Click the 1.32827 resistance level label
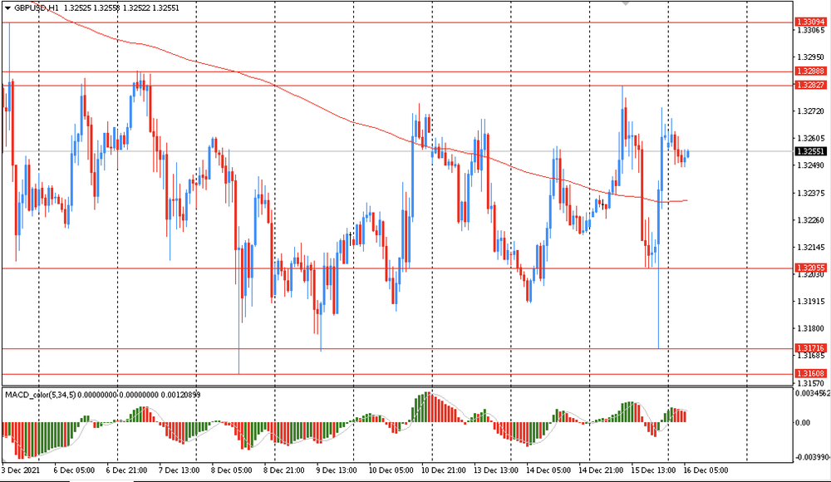The width and height of the screenshot is (831, 482). coord(809,85)
